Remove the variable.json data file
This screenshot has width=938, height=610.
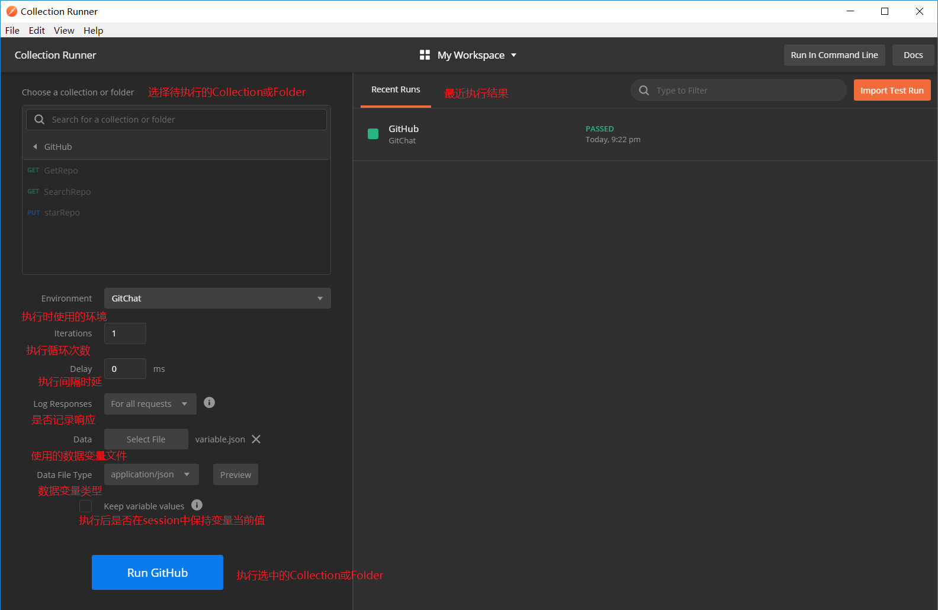(x=256, y=439)
